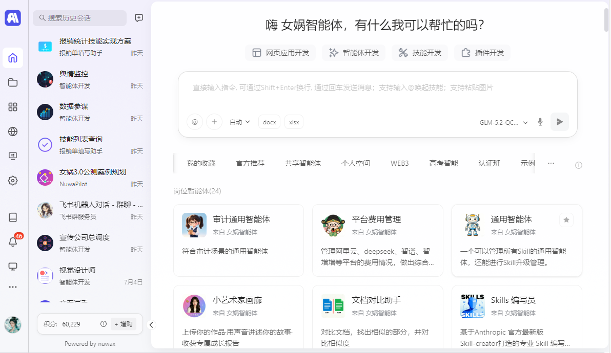
Task: Click the @ mention skill icon
Action: click(x=195, y=122)
